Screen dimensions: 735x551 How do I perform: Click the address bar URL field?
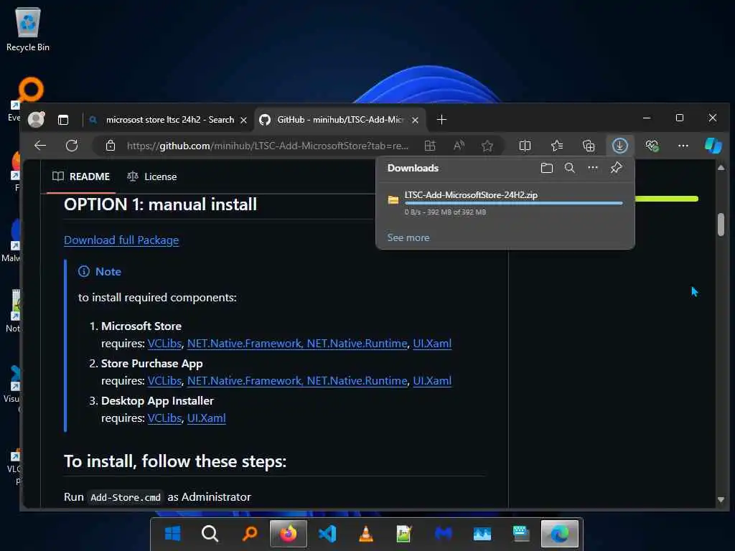(267, 146)
